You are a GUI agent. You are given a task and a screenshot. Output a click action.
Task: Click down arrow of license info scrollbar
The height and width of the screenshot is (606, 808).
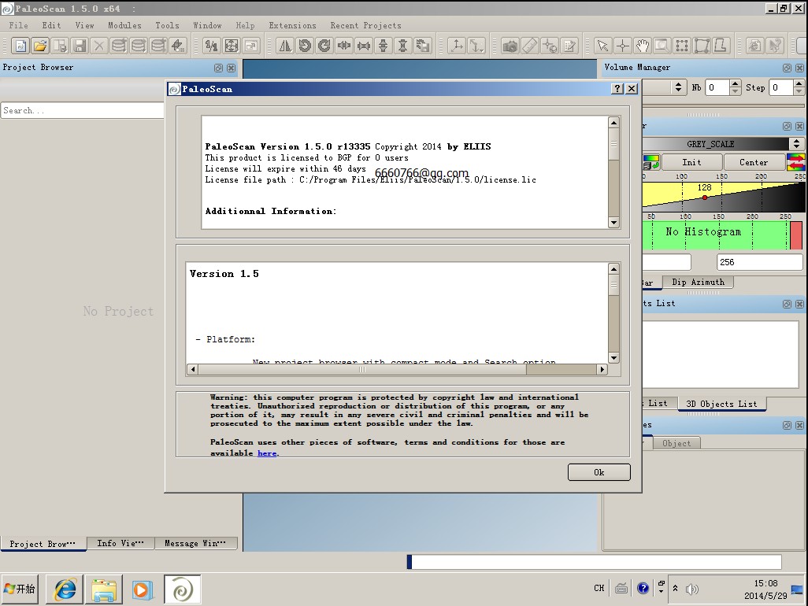pos(613,223)
